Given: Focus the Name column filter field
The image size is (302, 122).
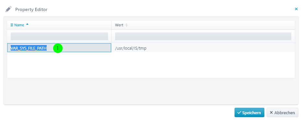Looking at the screenshot, I should 59,36.
